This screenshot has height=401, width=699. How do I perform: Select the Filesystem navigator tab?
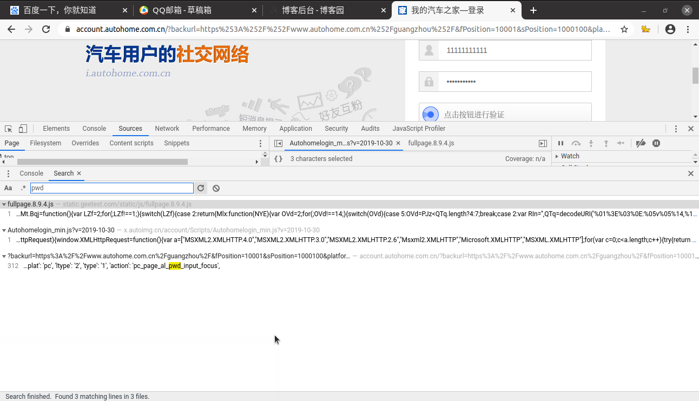click(45, 143)
